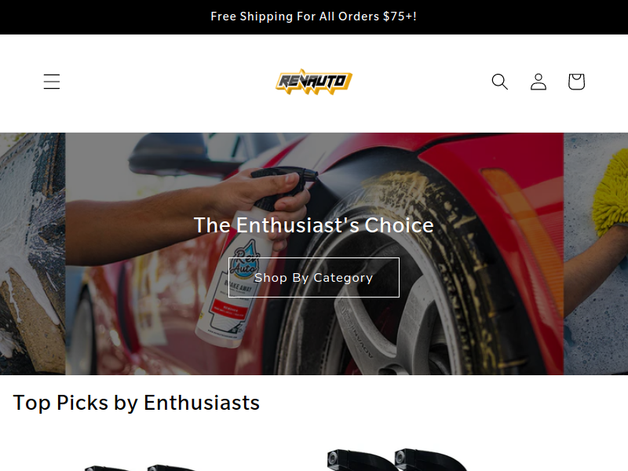Open the hamburger navigation menu
The height and width of the screenshot is (471, 628).
click(52, 82)
